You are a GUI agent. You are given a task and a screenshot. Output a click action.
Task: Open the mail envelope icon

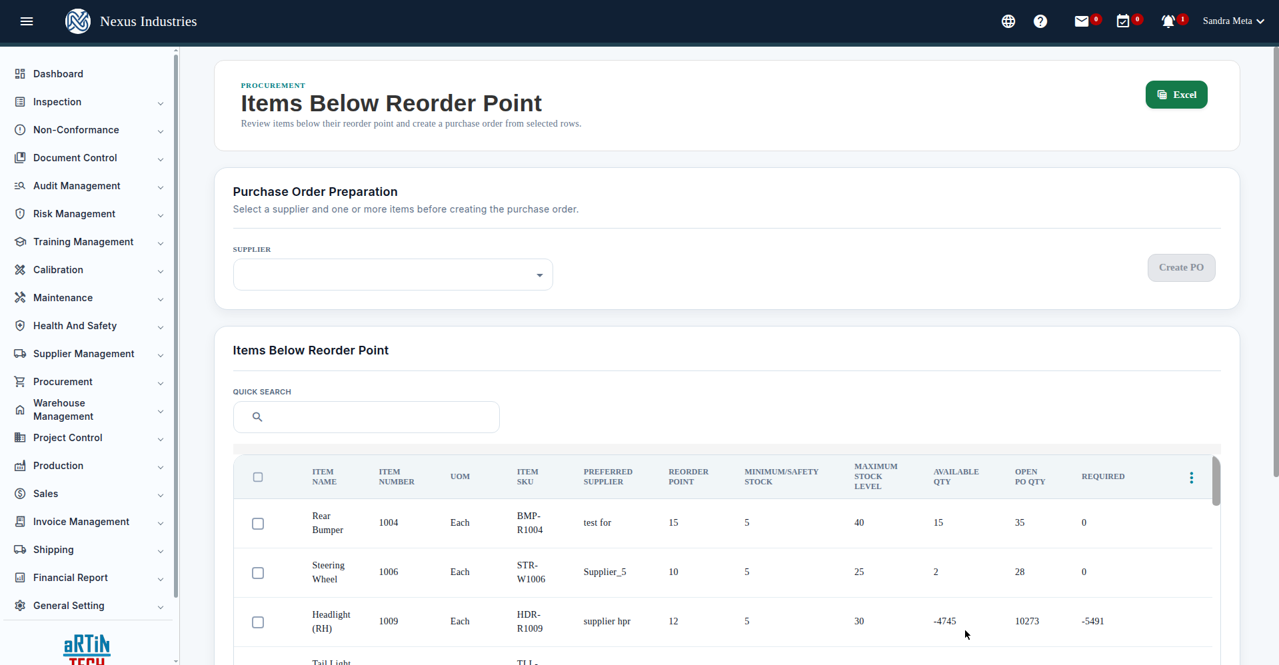pos(1082,21)
